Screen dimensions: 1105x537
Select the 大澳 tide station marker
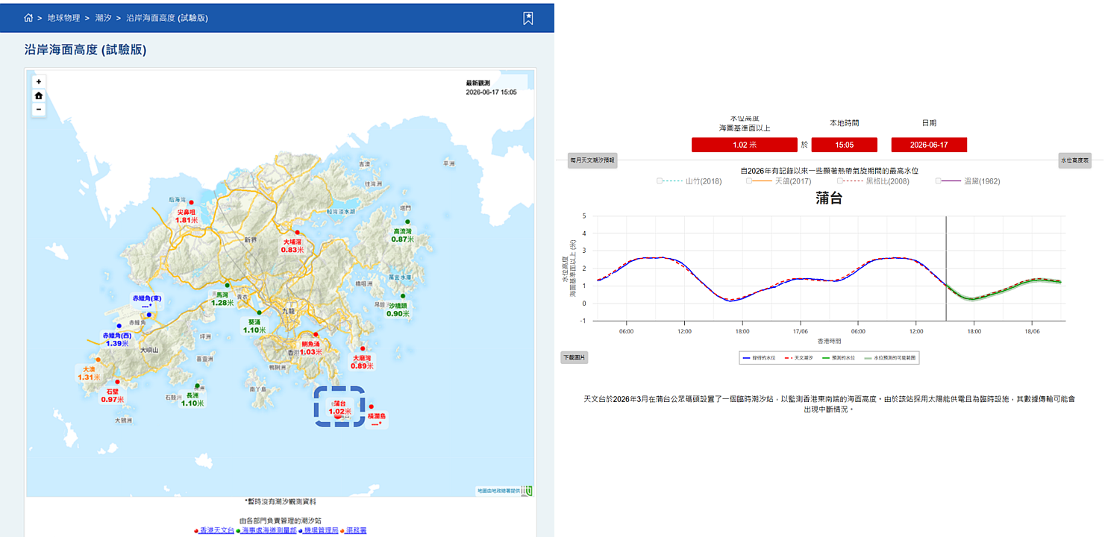click(x=98, y=359)
